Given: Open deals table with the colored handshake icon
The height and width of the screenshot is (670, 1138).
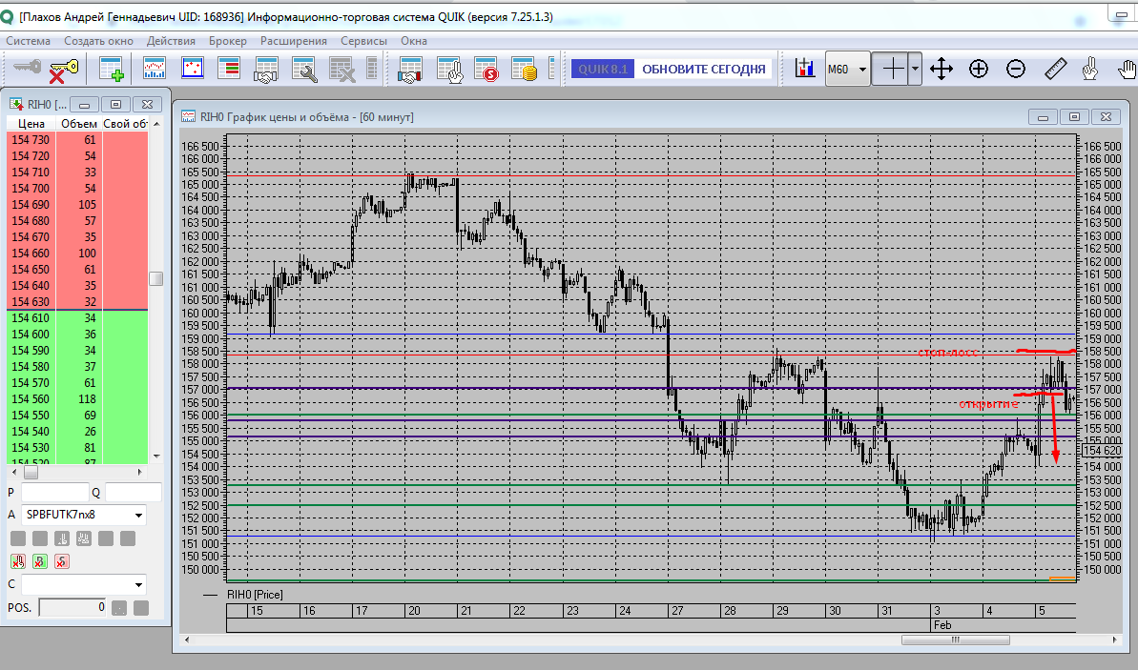Looking at the screenshot, I should coord(410,70).
